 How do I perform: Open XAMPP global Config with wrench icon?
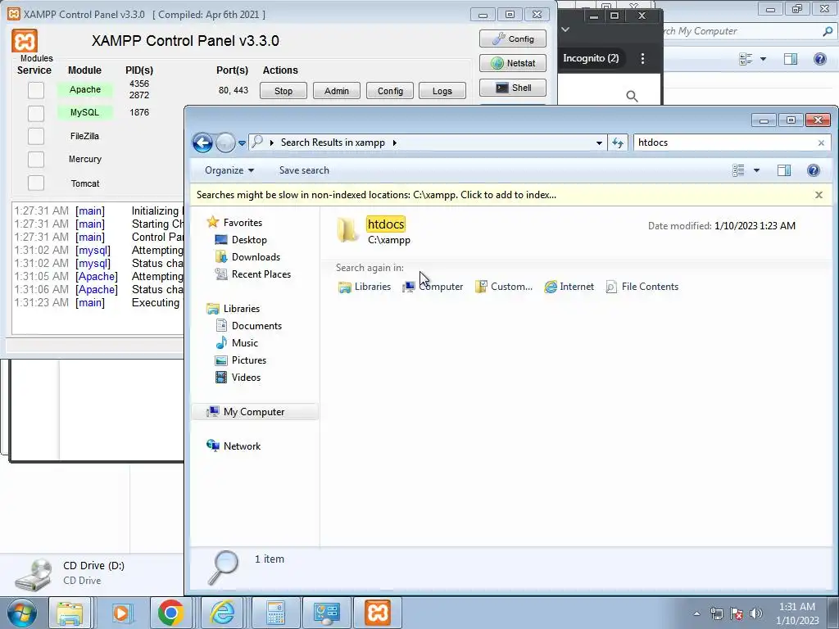click(x=513, y=38)
